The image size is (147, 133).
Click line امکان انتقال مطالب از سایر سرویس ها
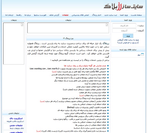[x=91, y=125]
